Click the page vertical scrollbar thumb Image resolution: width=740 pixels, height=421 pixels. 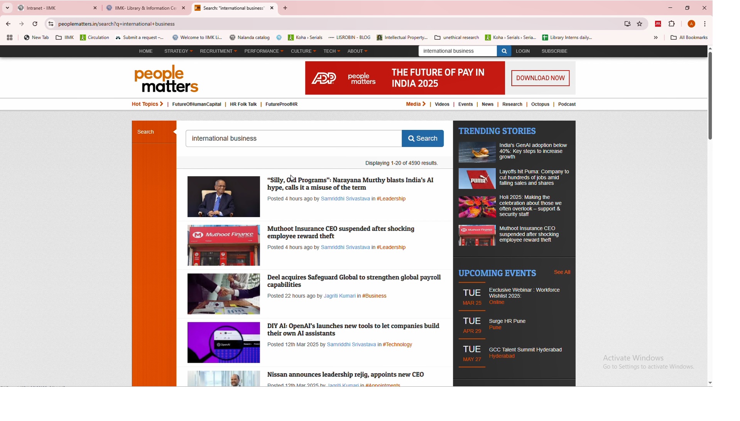[x=710, y=96]
